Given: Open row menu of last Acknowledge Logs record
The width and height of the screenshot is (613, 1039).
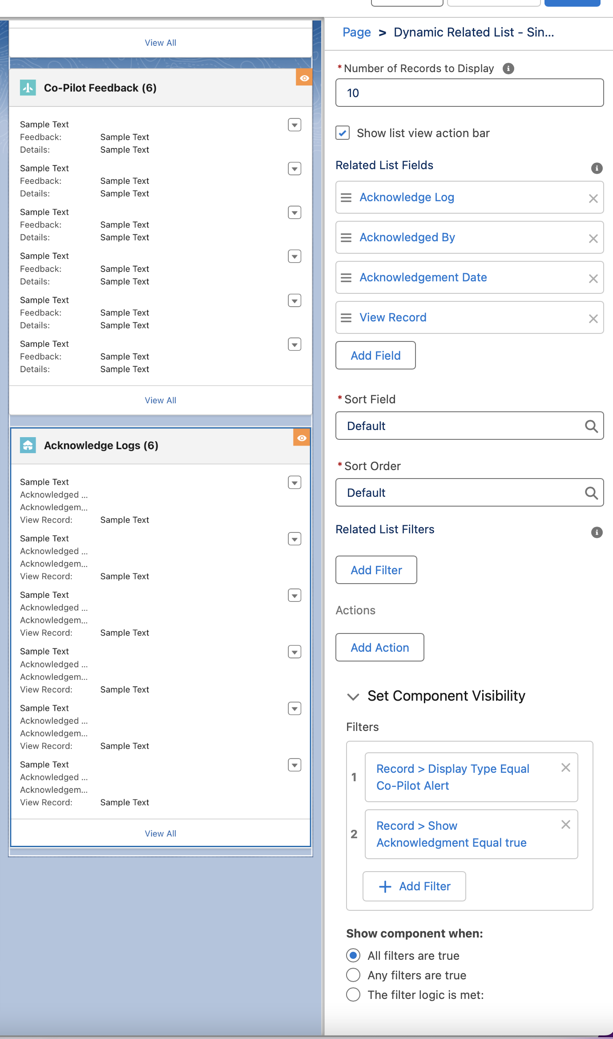Looking at the screenshot, I should (x=294, y=765).
